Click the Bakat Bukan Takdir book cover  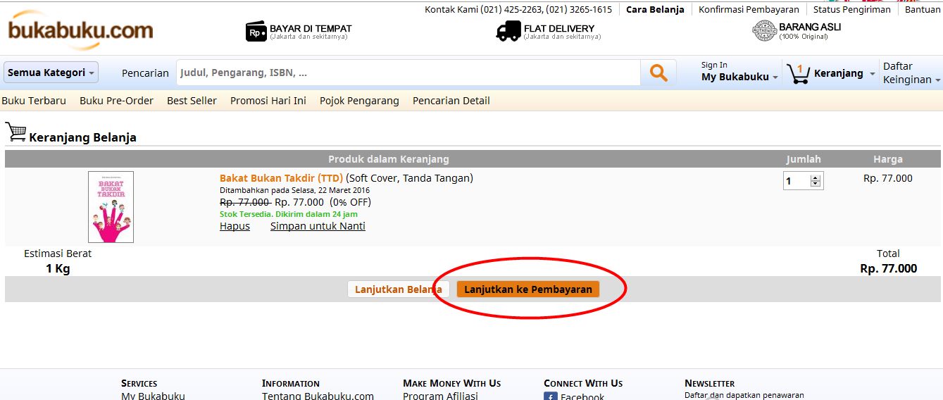click(x=111, y=207)
